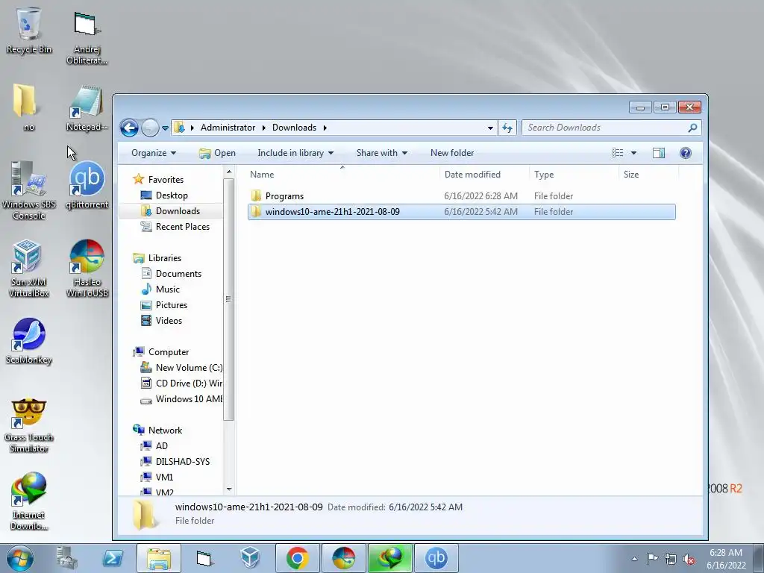Screen dimensions: 764x573
Task: Click the Explorer Forward navigation button
Action: click(150, 128)
